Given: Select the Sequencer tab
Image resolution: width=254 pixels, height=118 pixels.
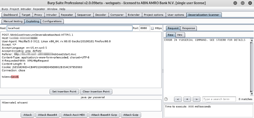Looking at the screenshot, I should pyautogui.click(x=84, y=15).
